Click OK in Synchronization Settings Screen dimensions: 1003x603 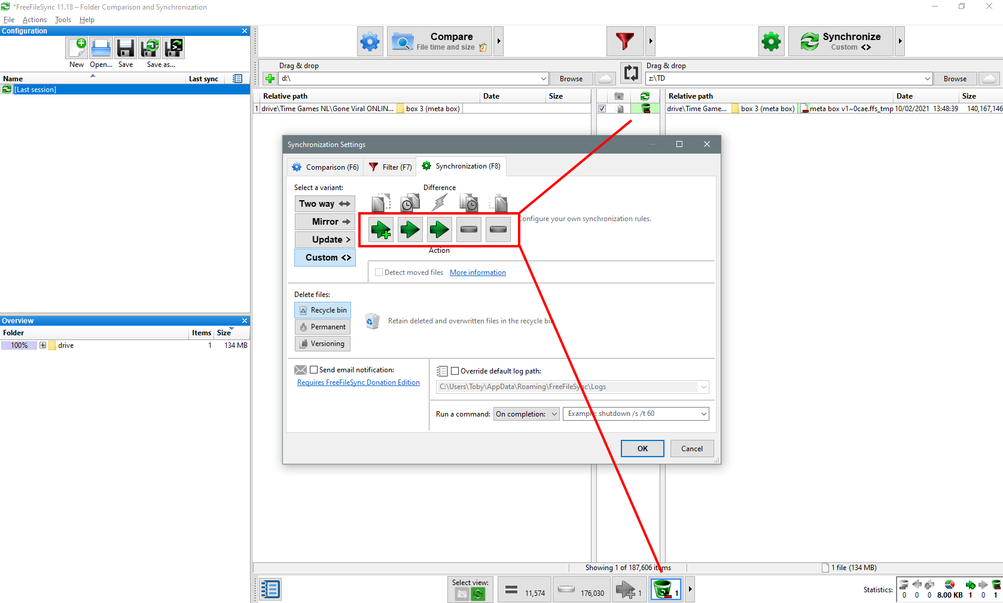point(642,449)
